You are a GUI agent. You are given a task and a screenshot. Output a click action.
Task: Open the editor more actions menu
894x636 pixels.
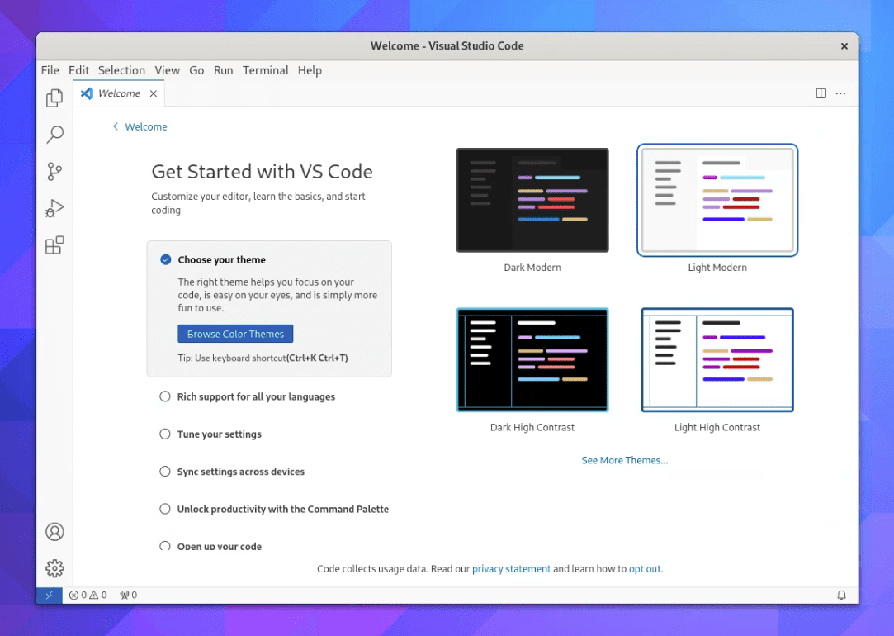click(x=840, y=93)
